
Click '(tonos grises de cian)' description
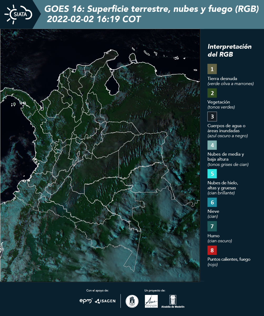coord(228,165)
